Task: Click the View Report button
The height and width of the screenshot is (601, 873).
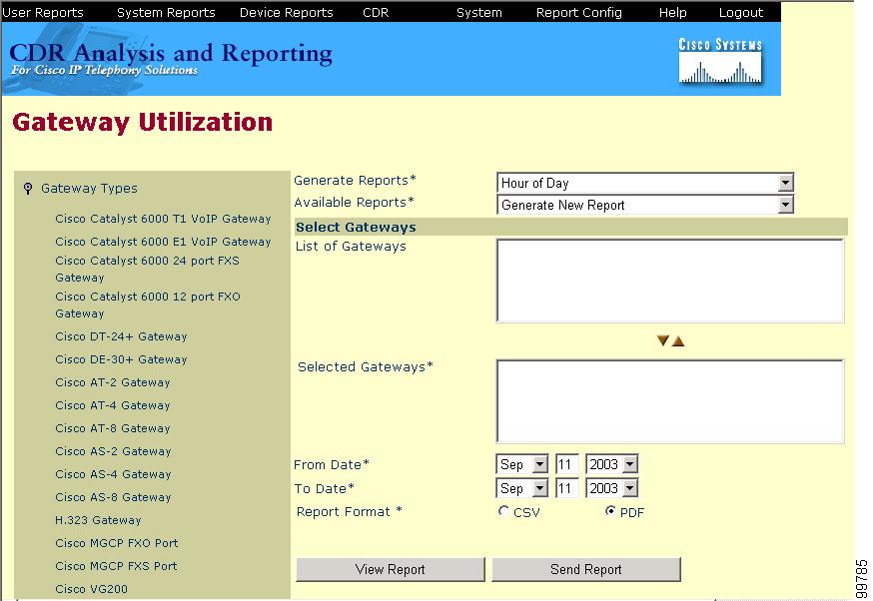Action: tap(391, 569)
